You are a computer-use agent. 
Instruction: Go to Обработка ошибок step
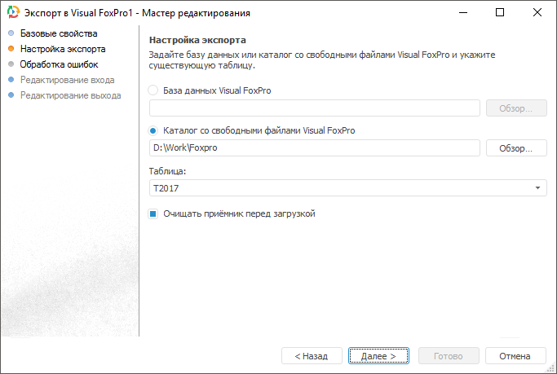pos(59,64)
